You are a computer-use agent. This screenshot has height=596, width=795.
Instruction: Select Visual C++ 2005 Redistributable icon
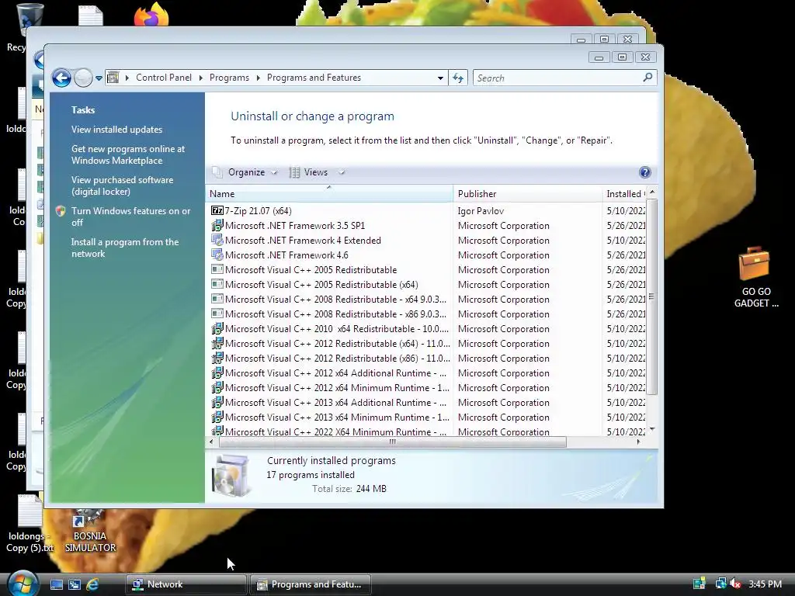click(217, 269)
